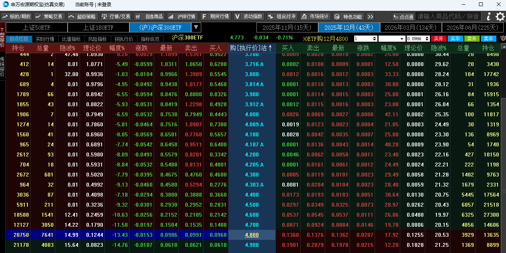This screenshot has height=253, width=506.
Task: Click the info 'i' icon
Action: (489, 17)
